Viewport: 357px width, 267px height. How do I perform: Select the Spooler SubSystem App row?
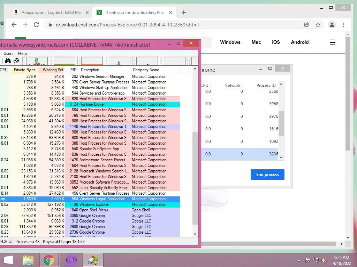[90, 149]
